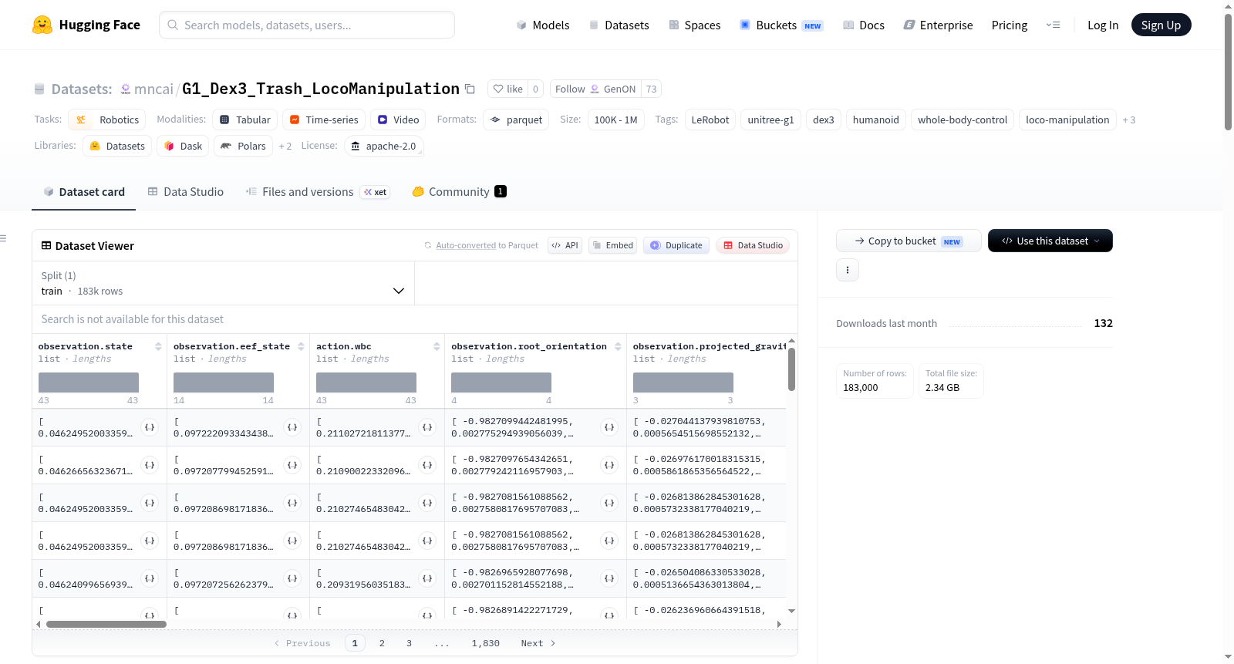This screenshot has width=1234, height=664.
Task: Expand second row action.wbc cell
Action: (427, 465)
